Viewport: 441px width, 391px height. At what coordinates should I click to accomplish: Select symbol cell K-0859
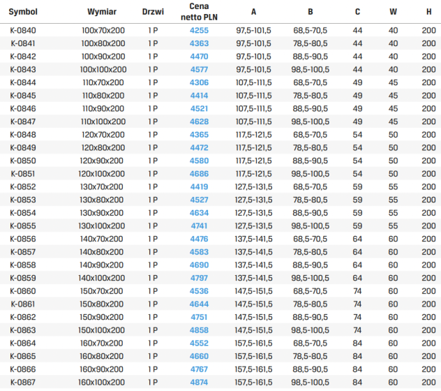click(23, 278)
